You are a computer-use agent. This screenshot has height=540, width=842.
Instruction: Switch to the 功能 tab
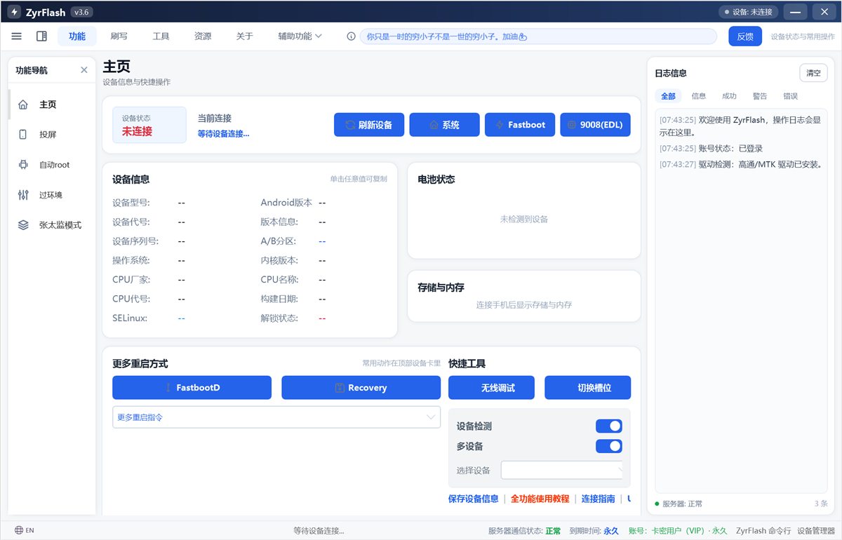coord(77,36)
